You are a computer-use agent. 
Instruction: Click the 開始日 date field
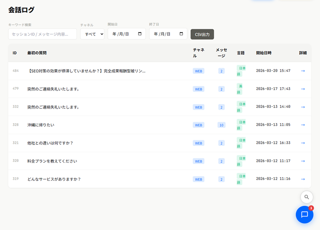tap(127, 34)
